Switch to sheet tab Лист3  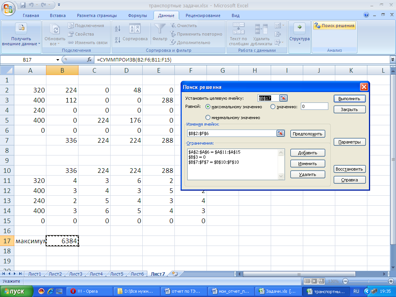point(75,274)
